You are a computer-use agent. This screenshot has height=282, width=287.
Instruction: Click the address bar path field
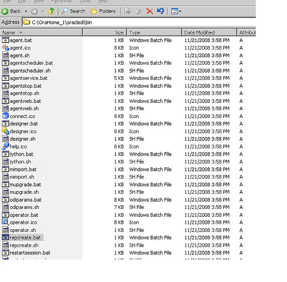139,23
